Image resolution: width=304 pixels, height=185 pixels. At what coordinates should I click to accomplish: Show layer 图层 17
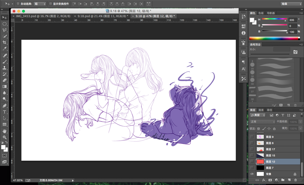[252, 149]
